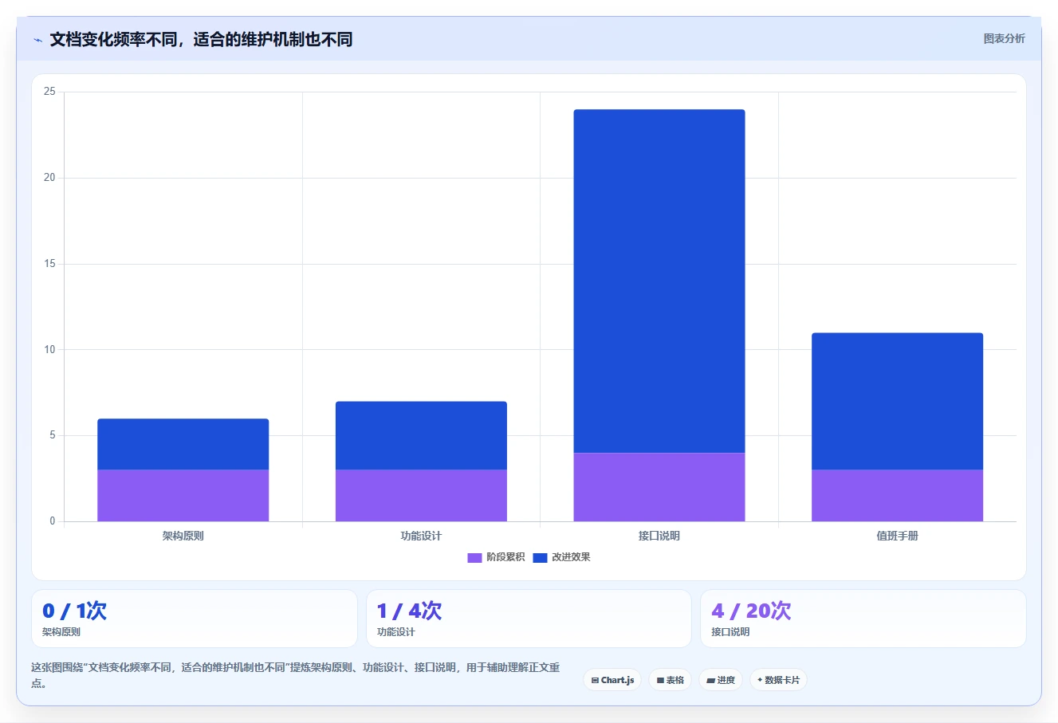Click the purple segment of 架构原则 bar

click(183, 495)
